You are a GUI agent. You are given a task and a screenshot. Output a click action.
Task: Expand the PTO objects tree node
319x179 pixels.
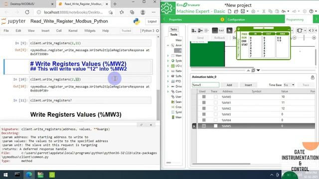pyautogui.click(x=168, y=81)
